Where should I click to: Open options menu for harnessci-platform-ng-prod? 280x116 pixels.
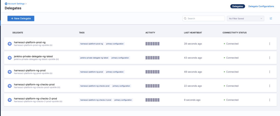269,72
